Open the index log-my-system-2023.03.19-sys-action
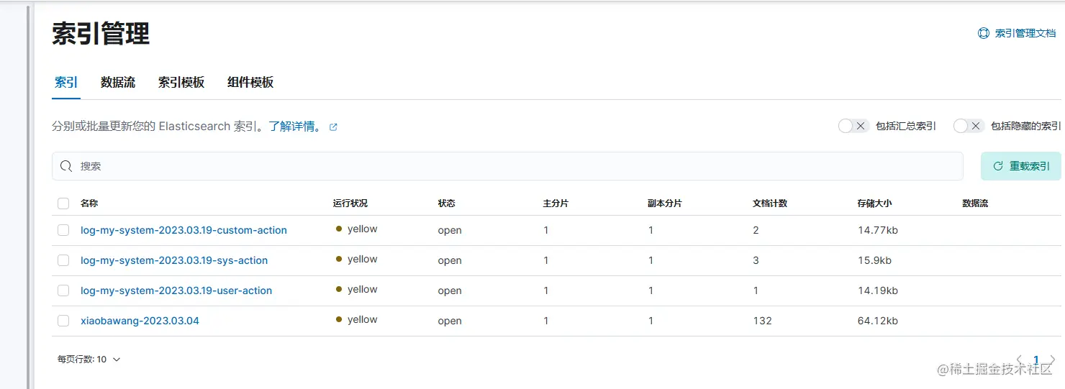Screen dimensions: 1065x389 point(174,260)
